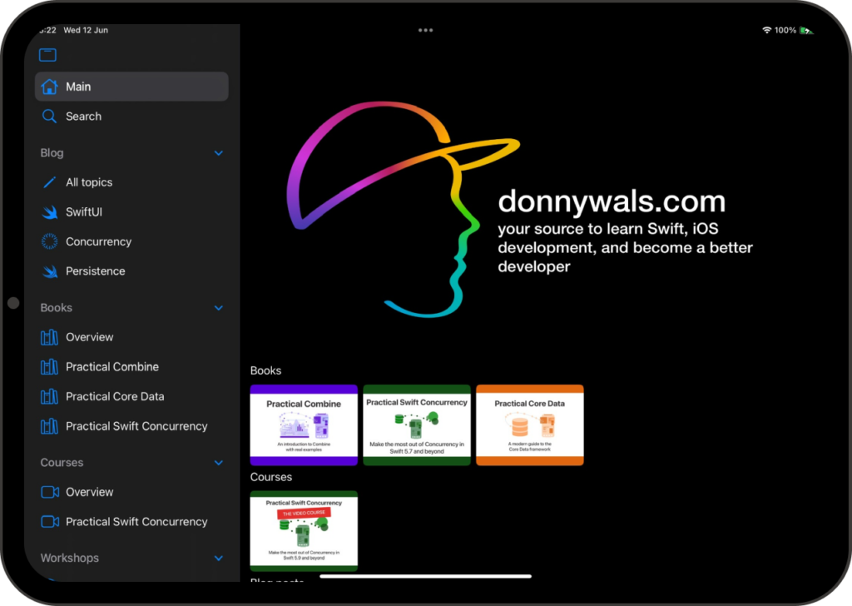Click the video icon beside Practical Swift Concurrency

50,522
